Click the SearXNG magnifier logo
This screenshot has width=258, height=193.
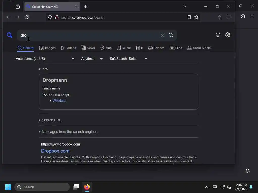pos(10,35)
